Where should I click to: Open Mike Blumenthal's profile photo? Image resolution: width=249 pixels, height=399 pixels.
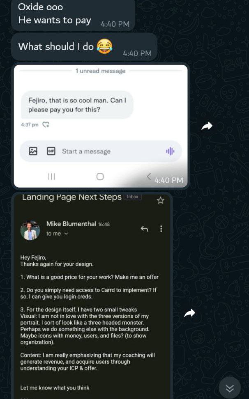[30, 230]
